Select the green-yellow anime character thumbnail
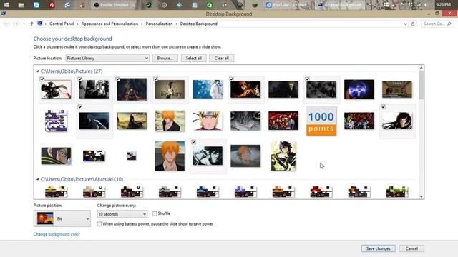The image size is (458, 257). [283, 156]
